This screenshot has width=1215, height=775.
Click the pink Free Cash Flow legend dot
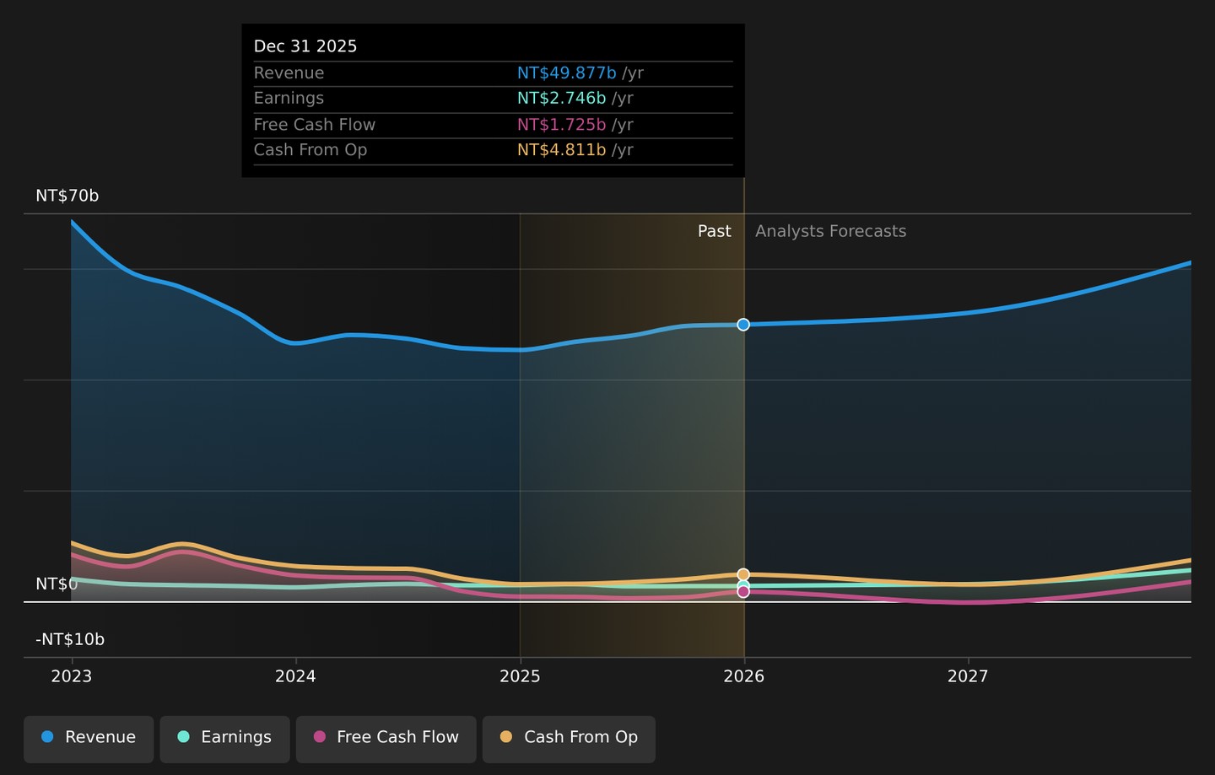[x=319, y=737]
